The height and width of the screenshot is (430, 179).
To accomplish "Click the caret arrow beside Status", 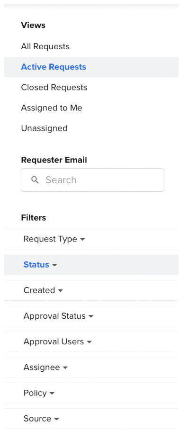I will pos(54,265).
